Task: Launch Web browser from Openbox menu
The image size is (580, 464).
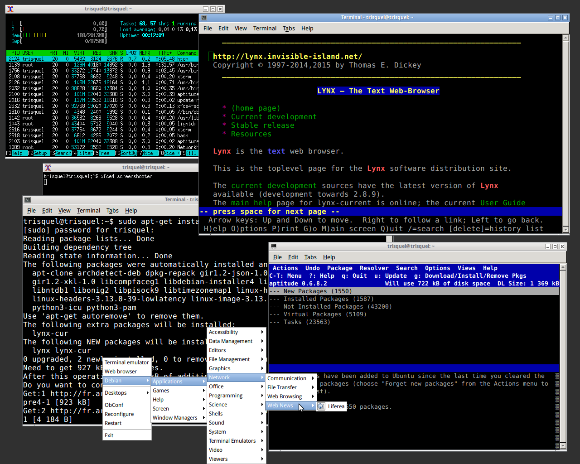Action: coord(127,372)
